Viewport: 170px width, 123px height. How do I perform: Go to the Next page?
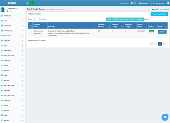[165, 44]
